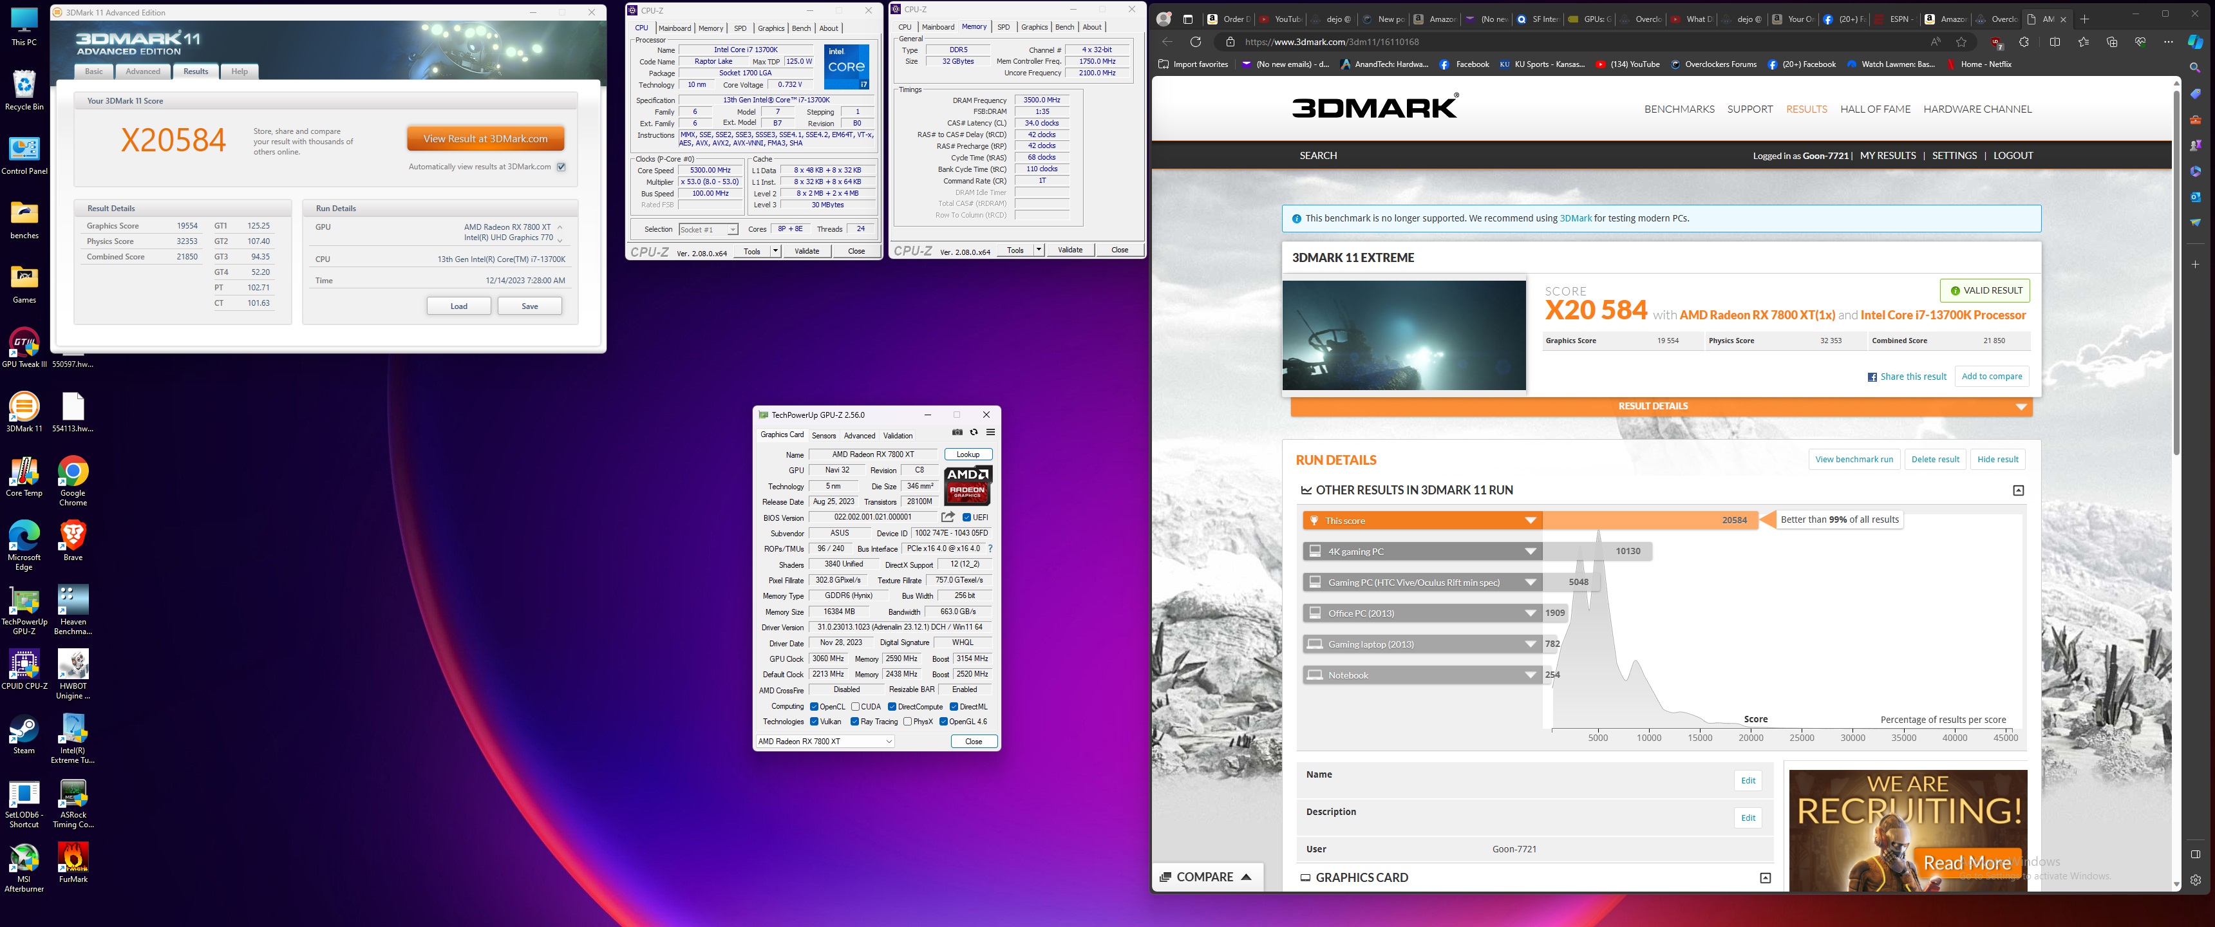This screenshot has width=2215, height=927.
Task: Open the Tools dropdown arrow in the CPU-Z Memory window
Action: point(1038,250)
